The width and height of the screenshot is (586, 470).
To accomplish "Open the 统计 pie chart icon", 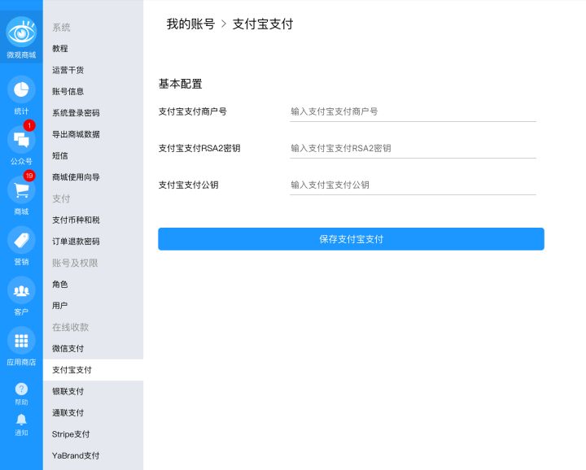I will click(21, 89).
